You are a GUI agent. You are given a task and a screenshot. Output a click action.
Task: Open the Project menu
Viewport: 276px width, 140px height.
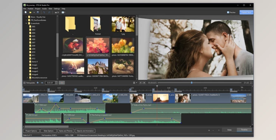click(x=38, y=9)
